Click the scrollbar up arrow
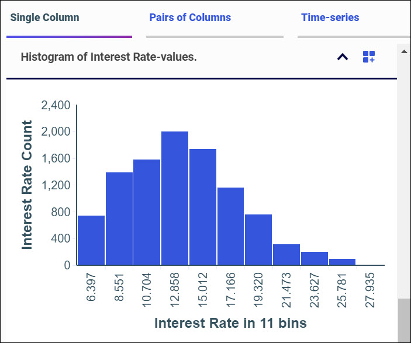The height and width of the screenshot is (343, 411). (x=403, y=51)
